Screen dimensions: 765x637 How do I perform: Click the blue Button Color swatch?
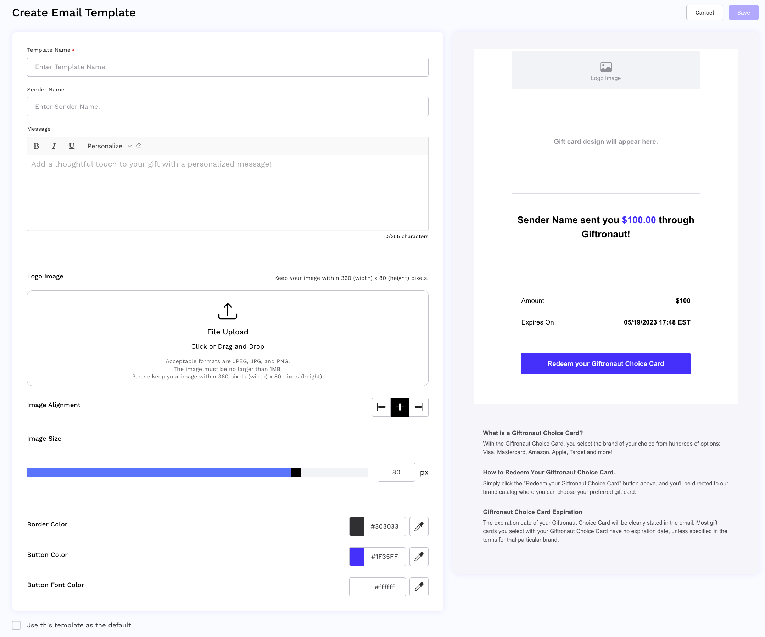click(x=356, y=557)
